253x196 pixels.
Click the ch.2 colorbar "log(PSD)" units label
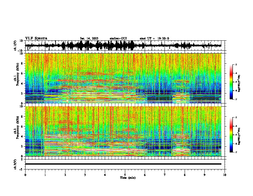239,136
